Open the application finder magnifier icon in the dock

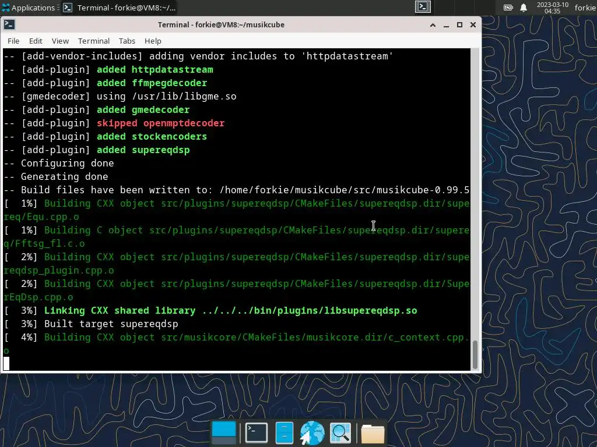[x=340, y=432]
